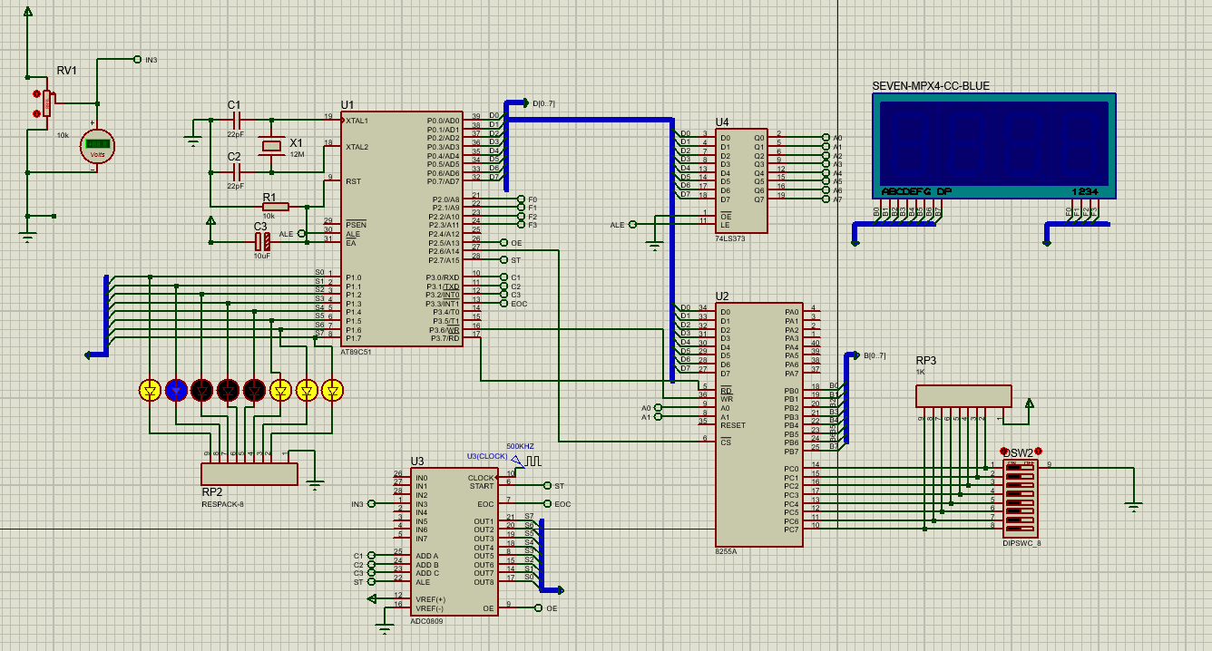Click the ADC0809 part name text
1212x651 pixels.
[x=425, y=620]
